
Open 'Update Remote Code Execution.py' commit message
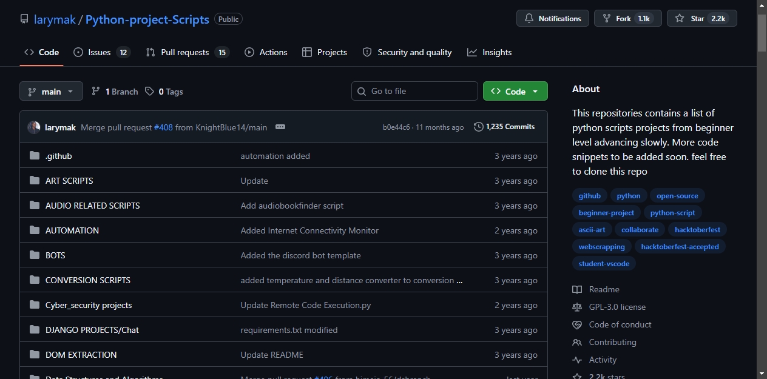click(x=306, y=305)
